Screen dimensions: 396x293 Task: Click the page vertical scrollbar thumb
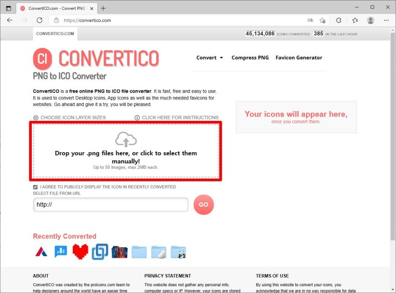[x=393, y=136]
